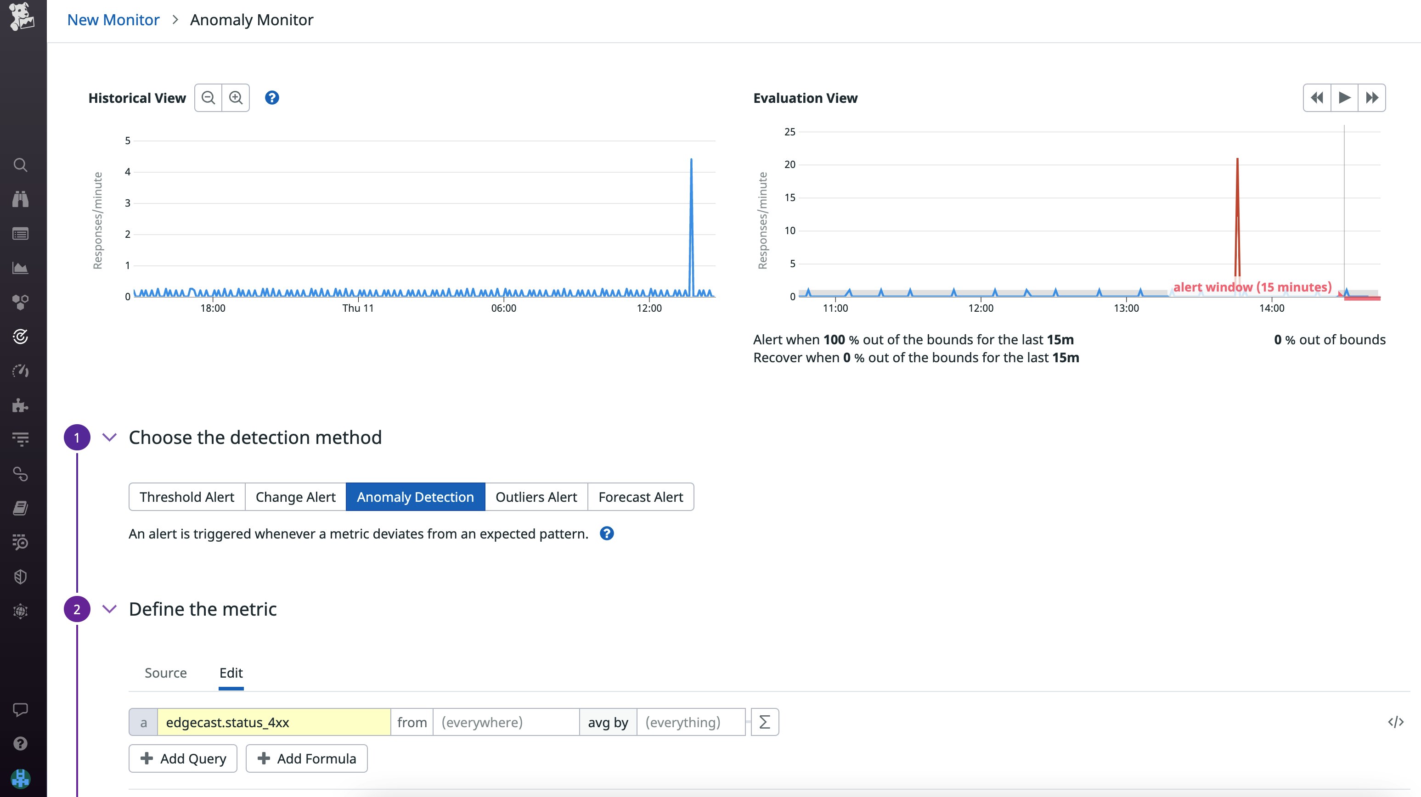
Task: Click the Monitors target icon in sidebar
Action: [x=20, y=337]
